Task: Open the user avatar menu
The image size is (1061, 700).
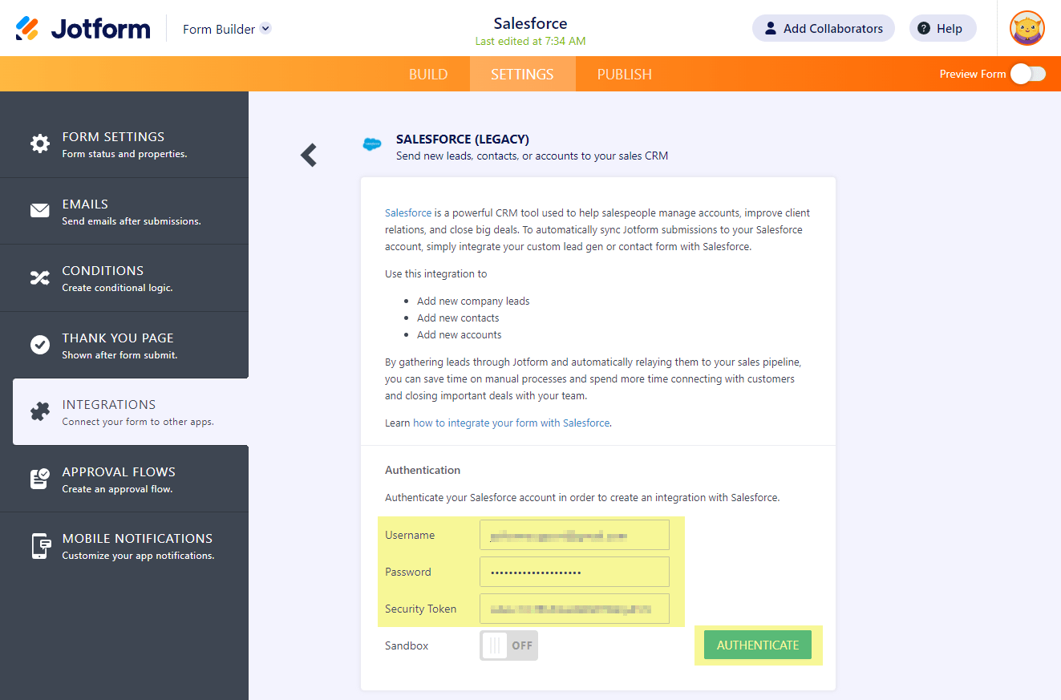Action: [x=1027, y=28]
